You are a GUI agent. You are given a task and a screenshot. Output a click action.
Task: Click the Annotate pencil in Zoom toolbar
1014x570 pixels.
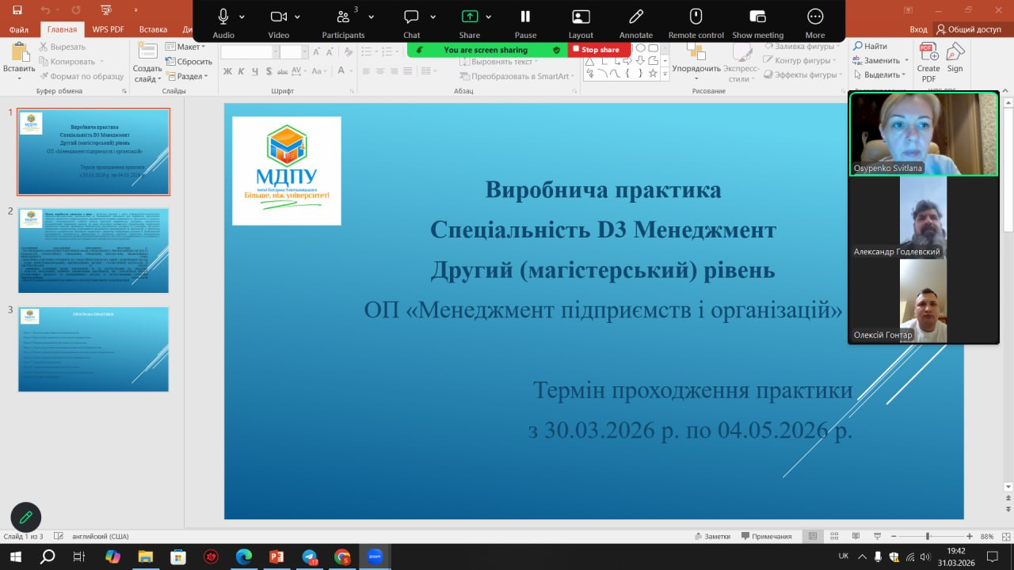635,17
